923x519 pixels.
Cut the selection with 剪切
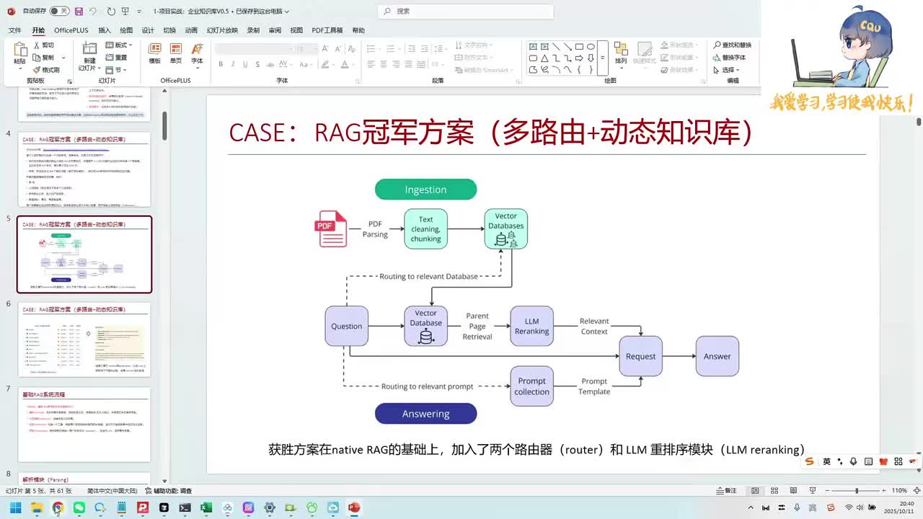(x=43, y=45)
